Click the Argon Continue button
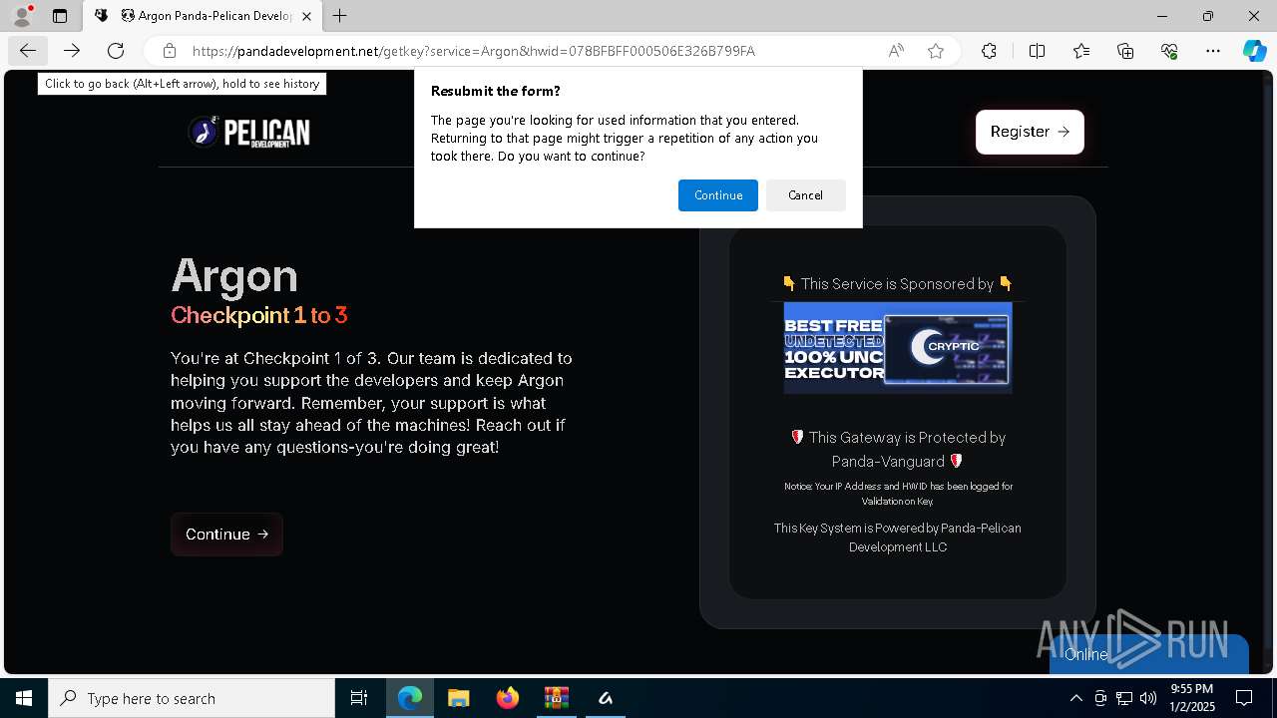 [226, 535]
